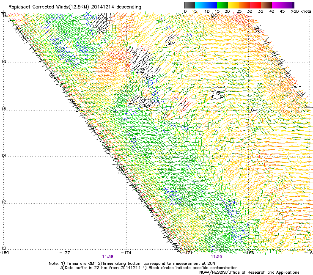Click the -180 longitude axis label
Screen dimensions: 313x275
(x=4, y=253)
